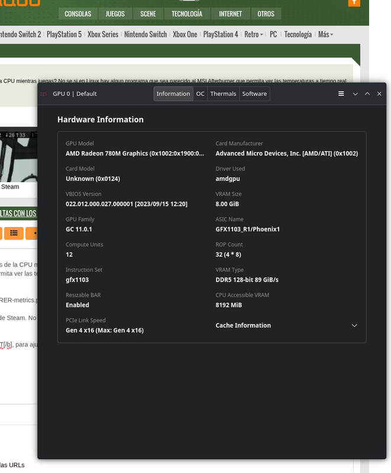
Task: Click the Resizable BAR Enabled value
Action: pos(77,305)
